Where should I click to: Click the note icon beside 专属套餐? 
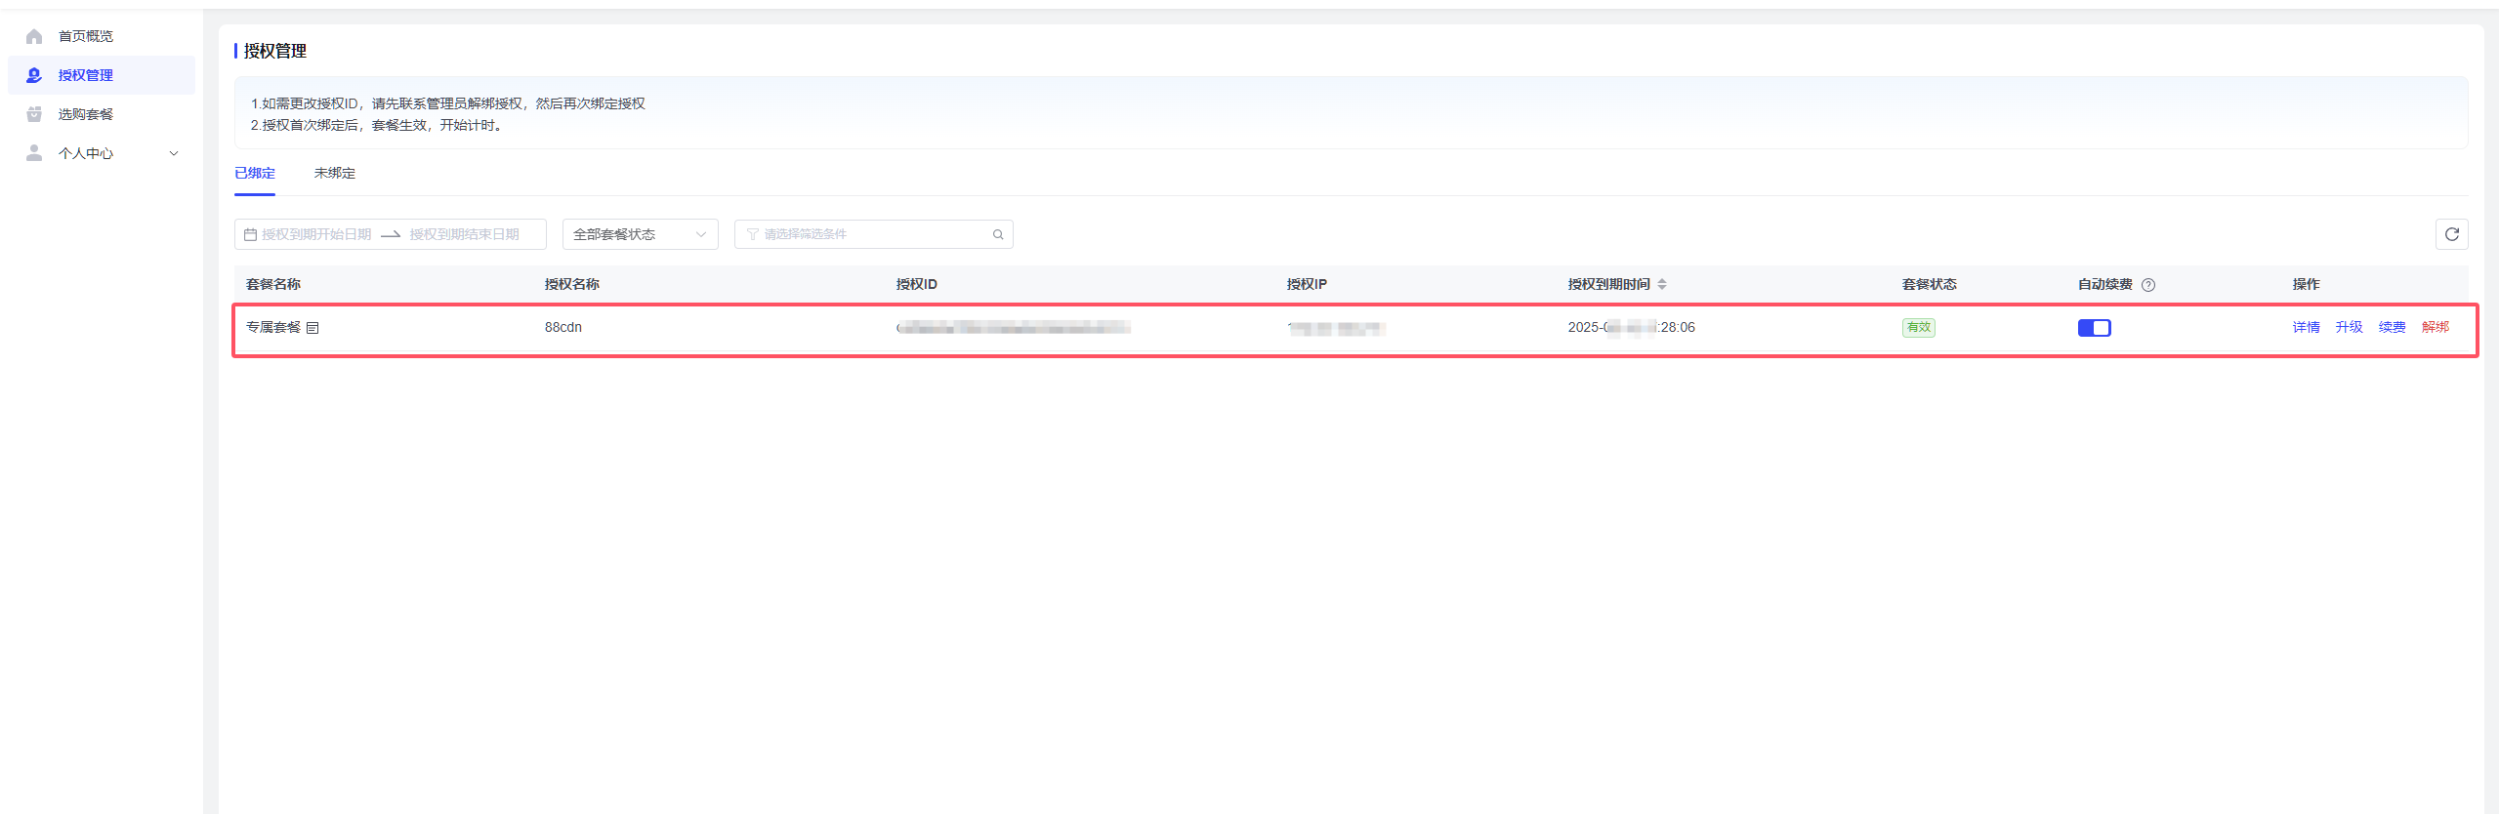312,328
